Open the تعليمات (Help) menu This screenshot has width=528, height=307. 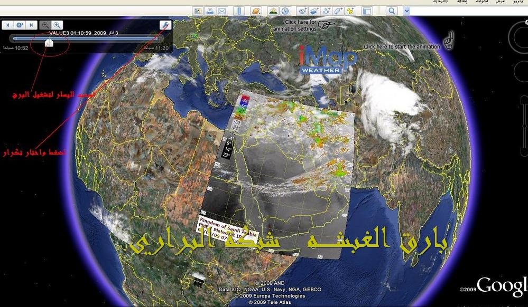coord(440,2)
